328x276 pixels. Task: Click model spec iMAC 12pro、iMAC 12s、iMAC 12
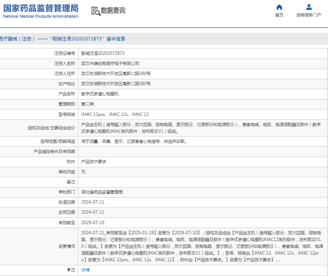(x=115, y=114)
